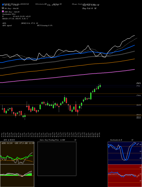This screenshot has height=187, width=142.
Task: Click the 'Stochastics & R' panel title
Action: point(116,140)
